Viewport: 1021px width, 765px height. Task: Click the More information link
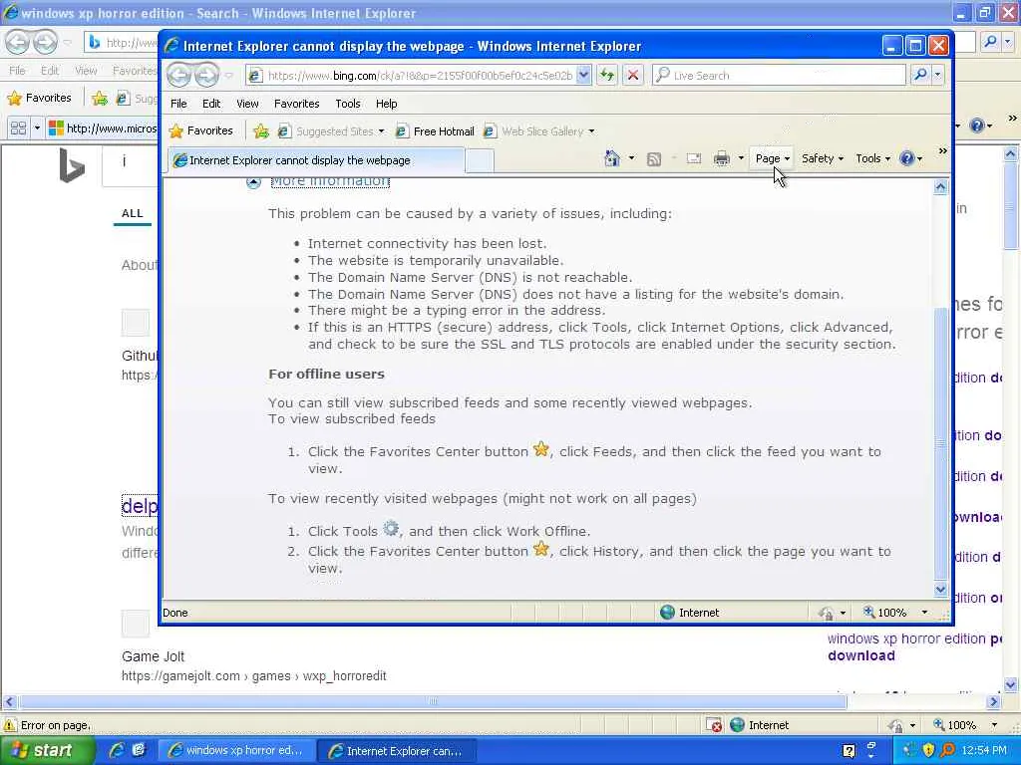coord(330,182)
